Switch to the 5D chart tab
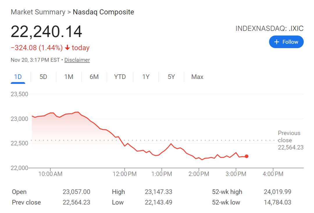The height and width of the screenshot is (213, 314). click(x=43, y=77)
